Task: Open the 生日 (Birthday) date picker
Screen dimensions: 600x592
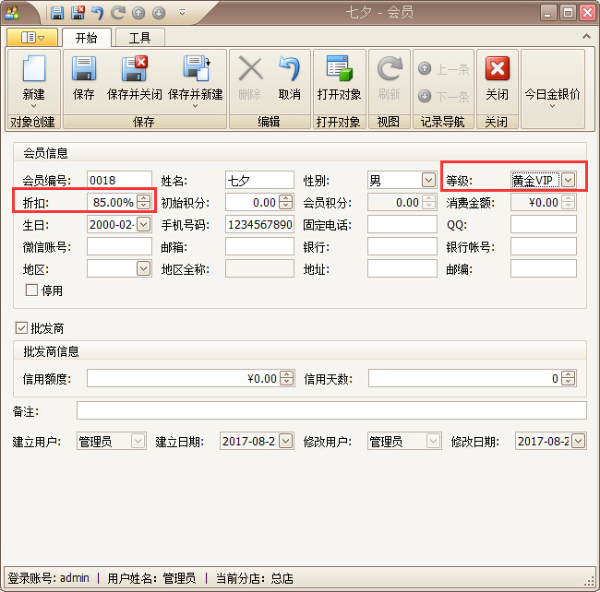Action: pos(143,224)
